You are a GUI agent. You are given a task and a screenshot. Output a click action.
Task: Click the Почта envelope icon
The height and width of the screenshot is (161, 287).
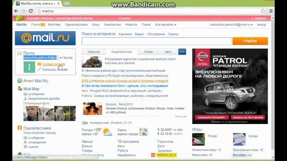coord(19,53)
